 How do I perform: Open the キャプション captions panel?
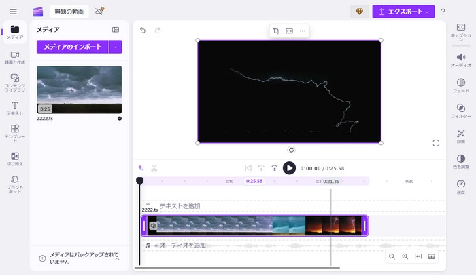pos(461,32)
